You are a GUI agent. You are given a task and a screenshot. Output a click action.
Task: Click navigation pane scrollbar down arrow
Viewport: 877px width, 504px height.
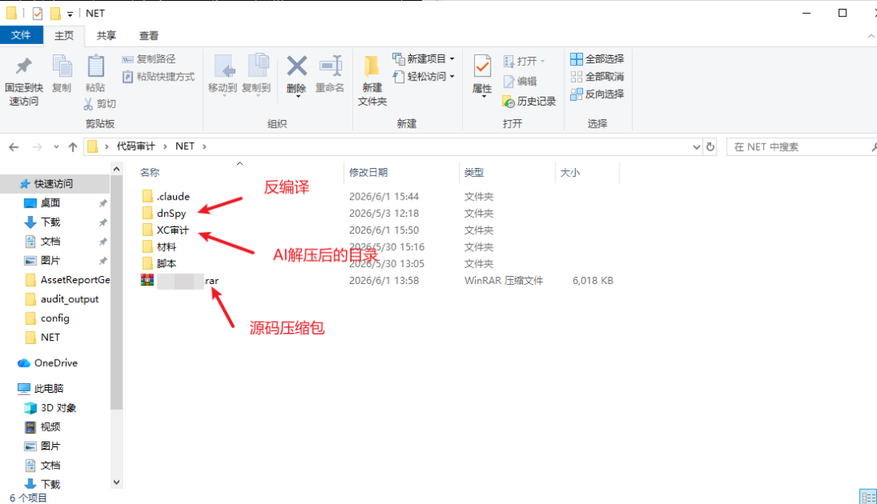116,482
